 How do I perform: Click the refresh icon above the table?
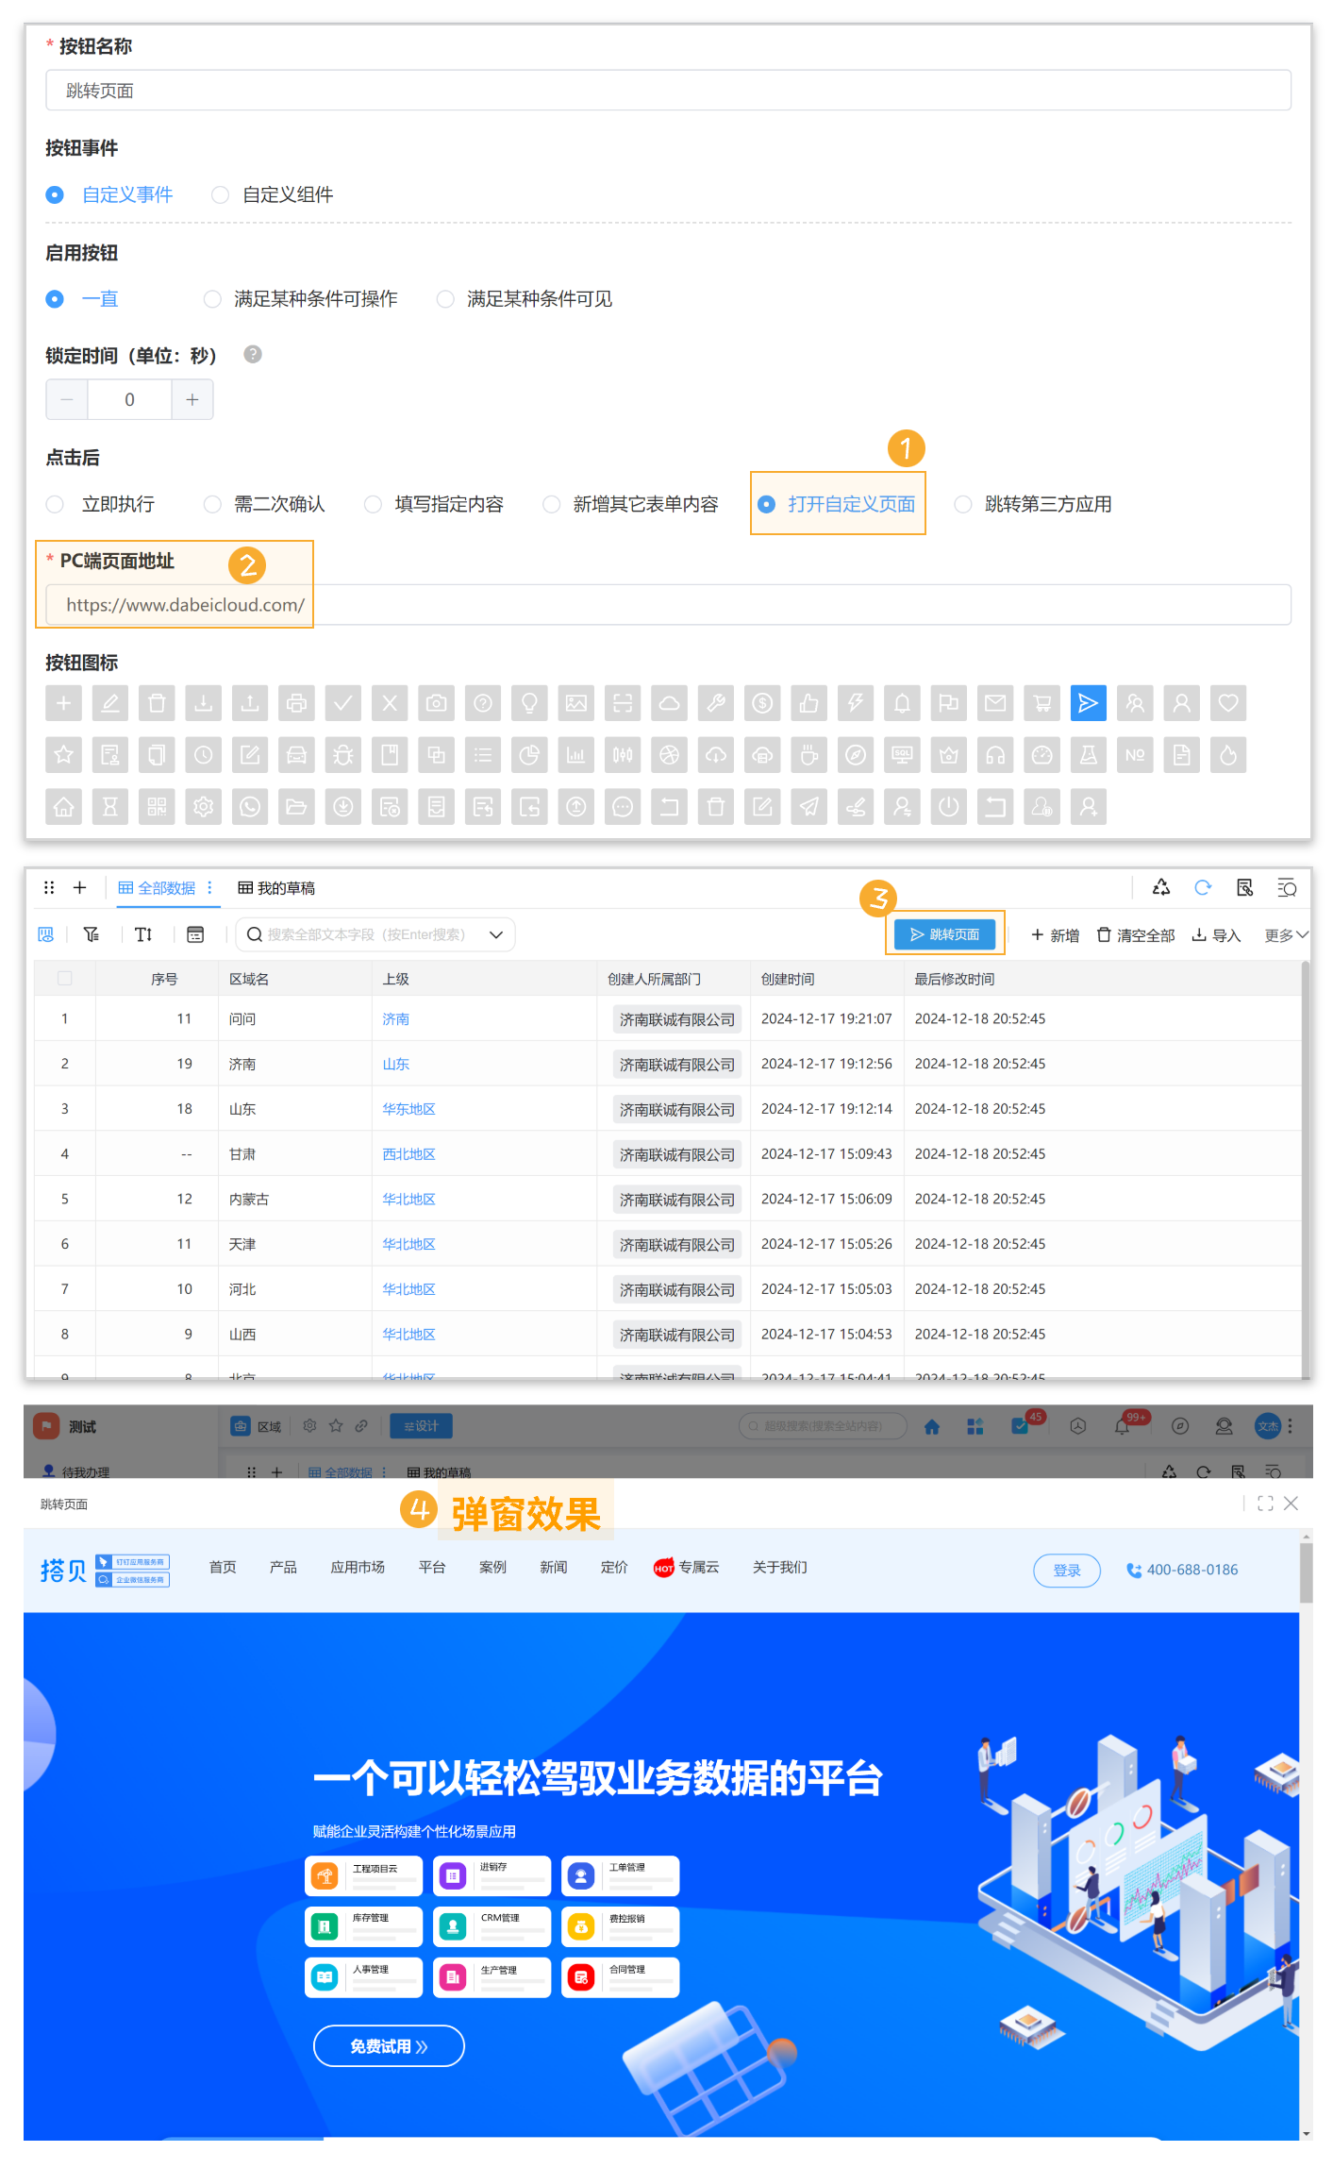[x=1203, y=887]
